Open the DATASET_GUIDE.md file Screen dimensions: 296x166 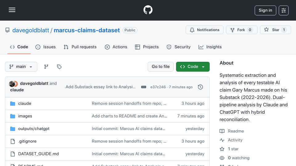coord(38,154)
